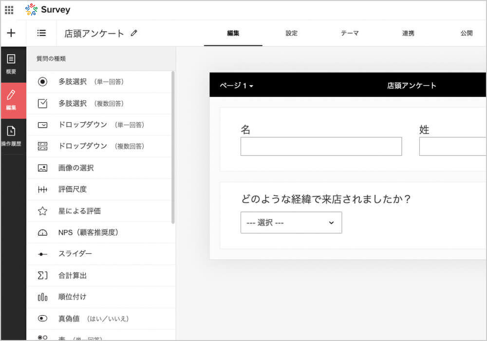Toggle the list menu icon

coord(41,33)
